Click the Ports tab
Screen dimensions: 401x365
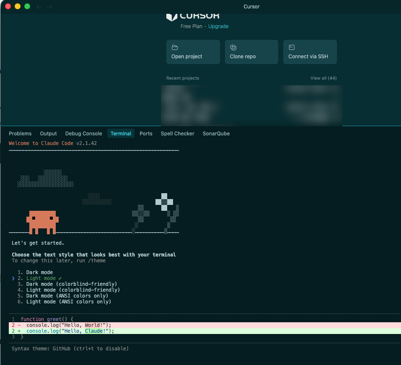coord(146,134)
